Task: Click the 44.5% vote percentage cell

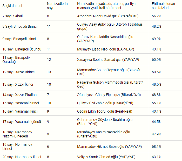Action: 157,122
